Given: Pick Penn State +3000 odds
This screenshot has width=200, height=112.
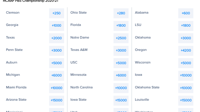Looking at the screenshot, I should point(57,50).
